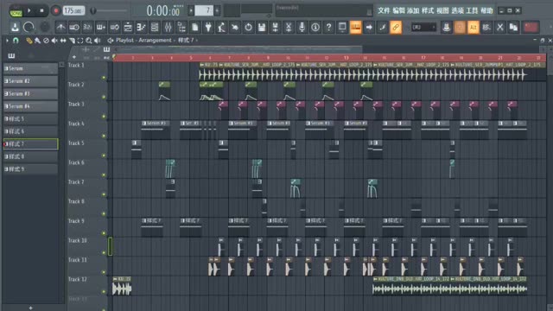553x311 pixels.
Task: Toggle the orange link chain button
Action: (x=396, y=27)
